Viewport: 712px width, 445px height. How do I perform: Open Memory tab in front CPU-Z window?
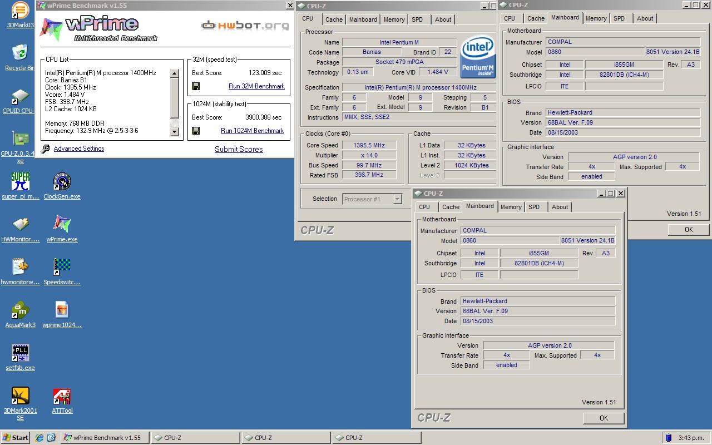coord(511,207)
